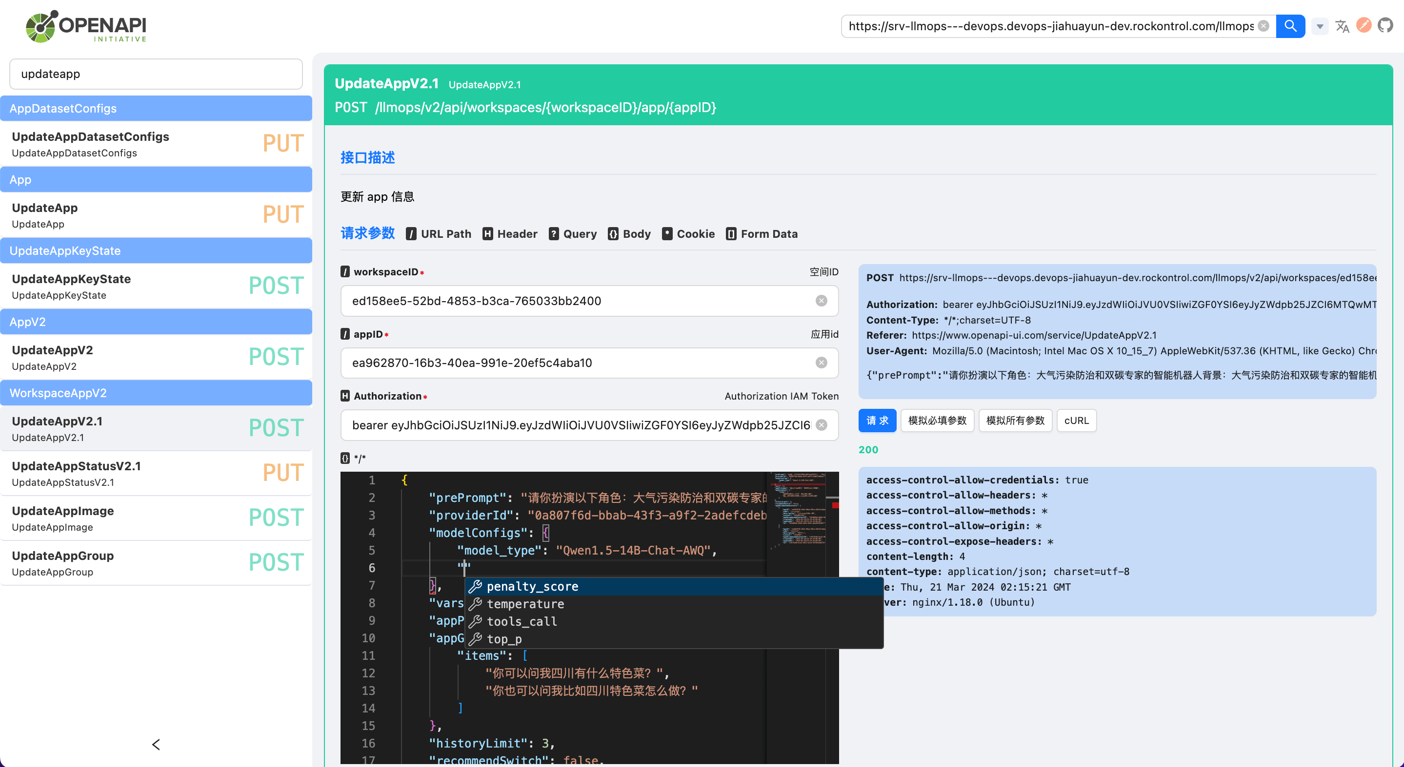Focus the updateapp search filter field

pyautogui.click(x=156, y=74)
